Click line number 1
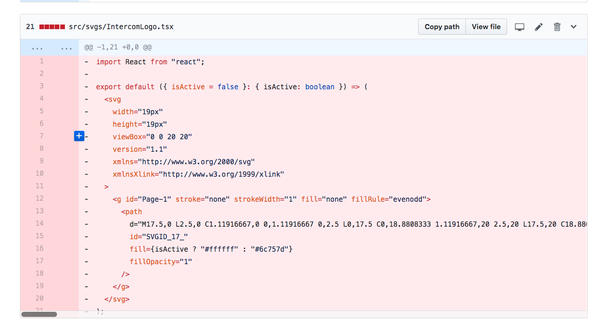The image size is (610, 328). click(41, 61)
